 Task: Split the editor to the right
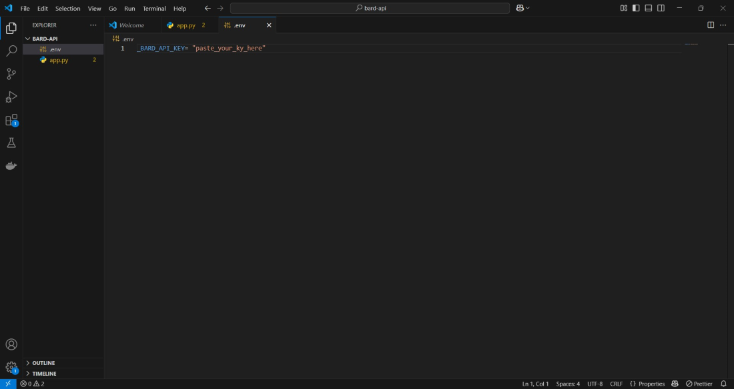(711, 25)
